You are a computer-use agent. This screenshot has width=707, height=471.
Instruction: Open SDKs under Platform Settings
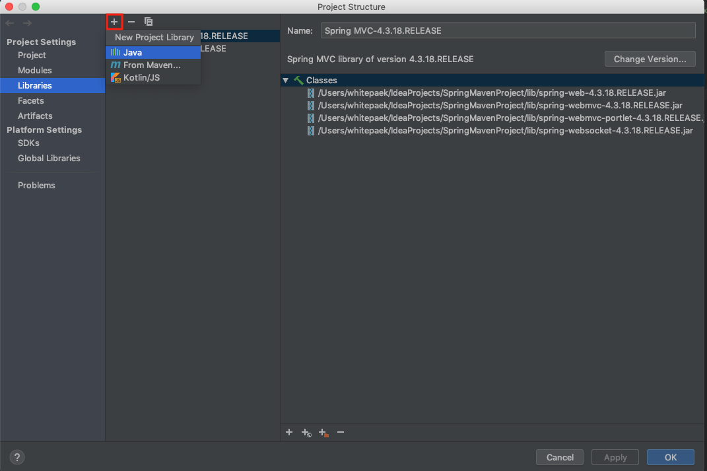[28, 143]
